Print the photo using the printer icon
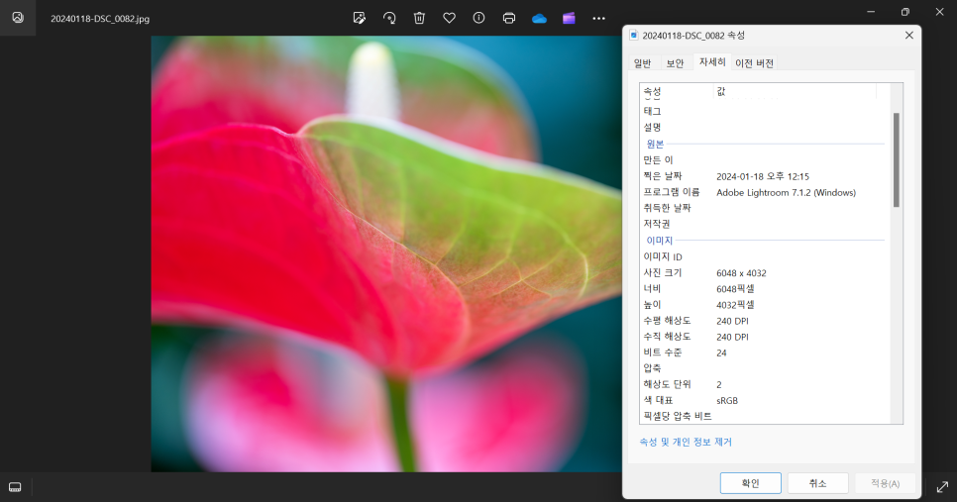 509,18
